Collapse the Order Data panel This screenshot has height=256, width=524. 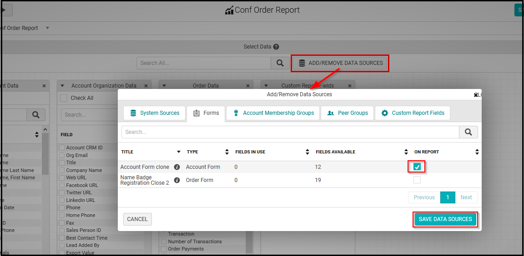[x=164, y=86]
